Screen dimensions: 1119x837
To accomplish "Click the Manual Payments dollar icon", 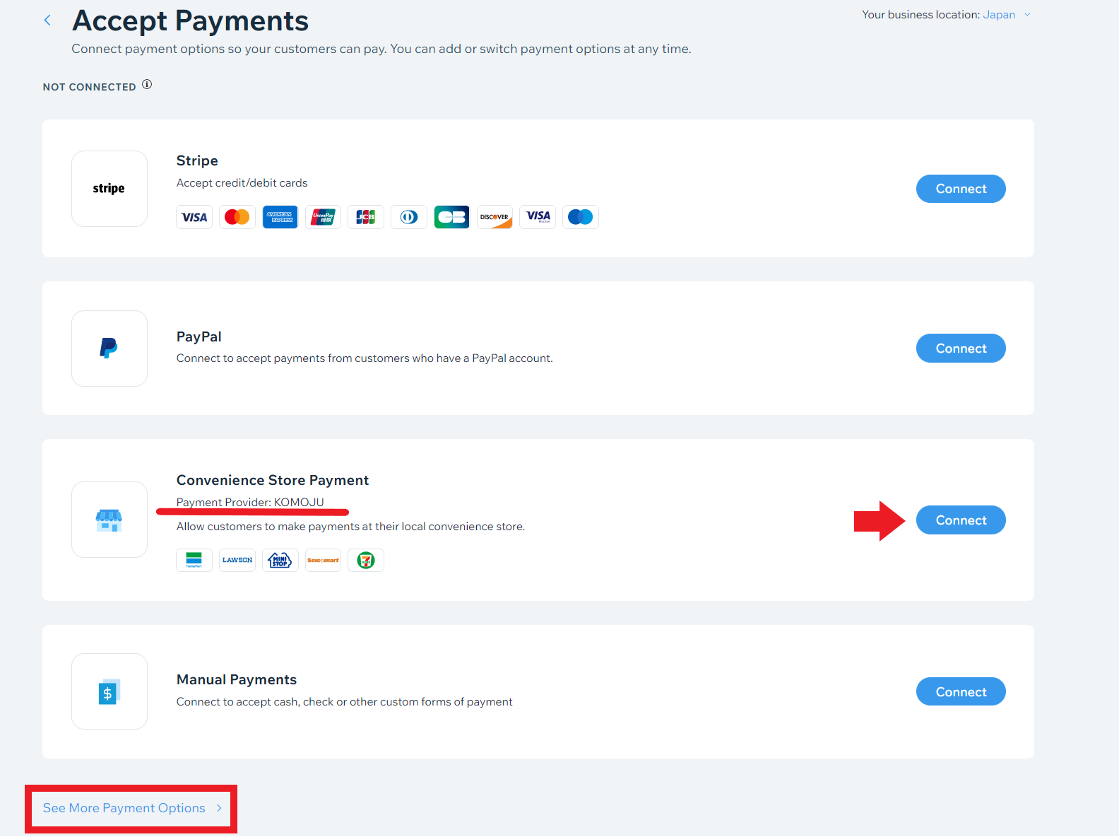I will click(x=109, y=691).
